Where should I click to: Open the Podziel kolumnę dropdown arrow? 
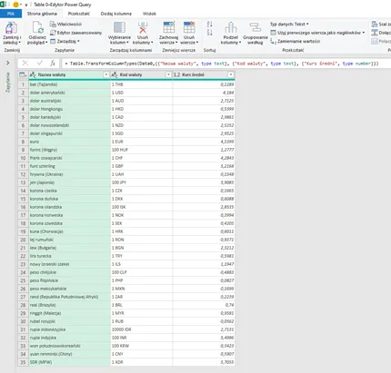(240, 43)
